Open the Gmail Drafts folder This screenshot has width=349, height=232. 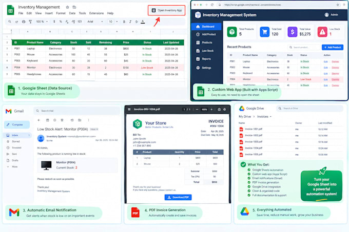pos(13,160)
